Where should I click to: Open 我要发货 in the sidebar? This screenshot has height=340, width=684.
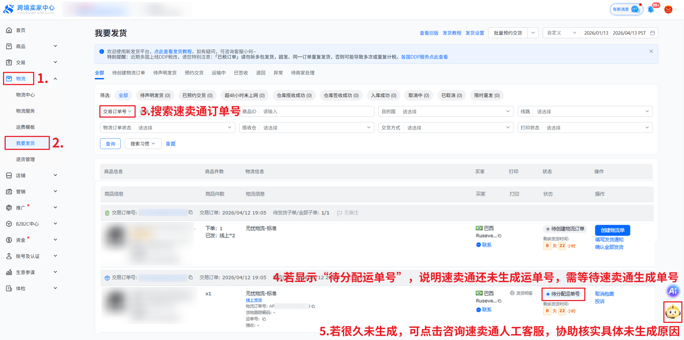click(26, 143)
